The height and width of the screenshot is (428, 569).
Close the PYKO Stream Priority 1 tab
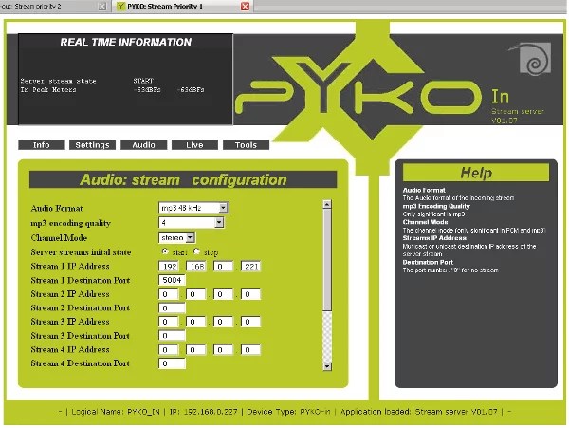(x=246, y=6)
